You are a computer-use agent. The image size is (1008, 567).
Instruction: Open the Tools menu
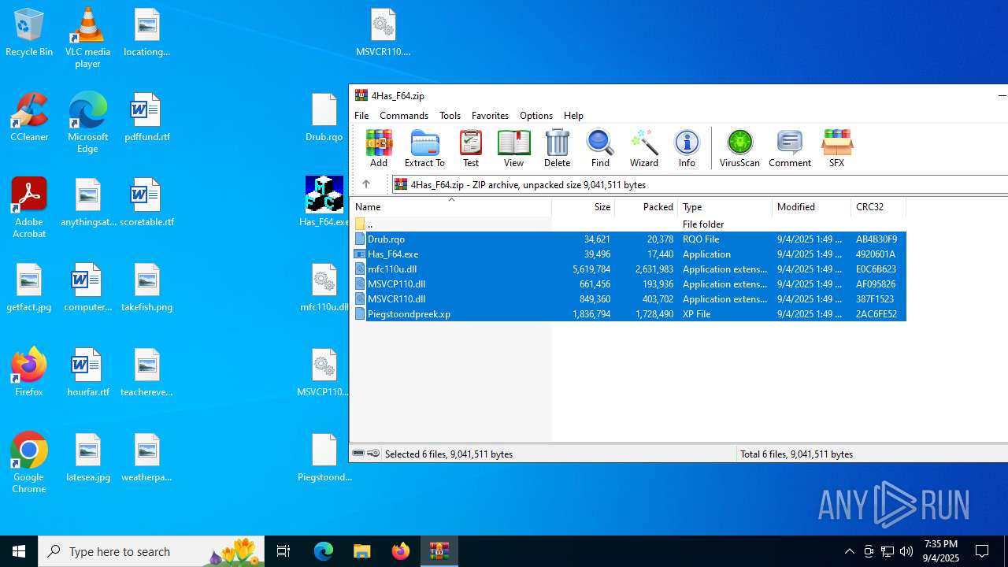pos(450,115)
